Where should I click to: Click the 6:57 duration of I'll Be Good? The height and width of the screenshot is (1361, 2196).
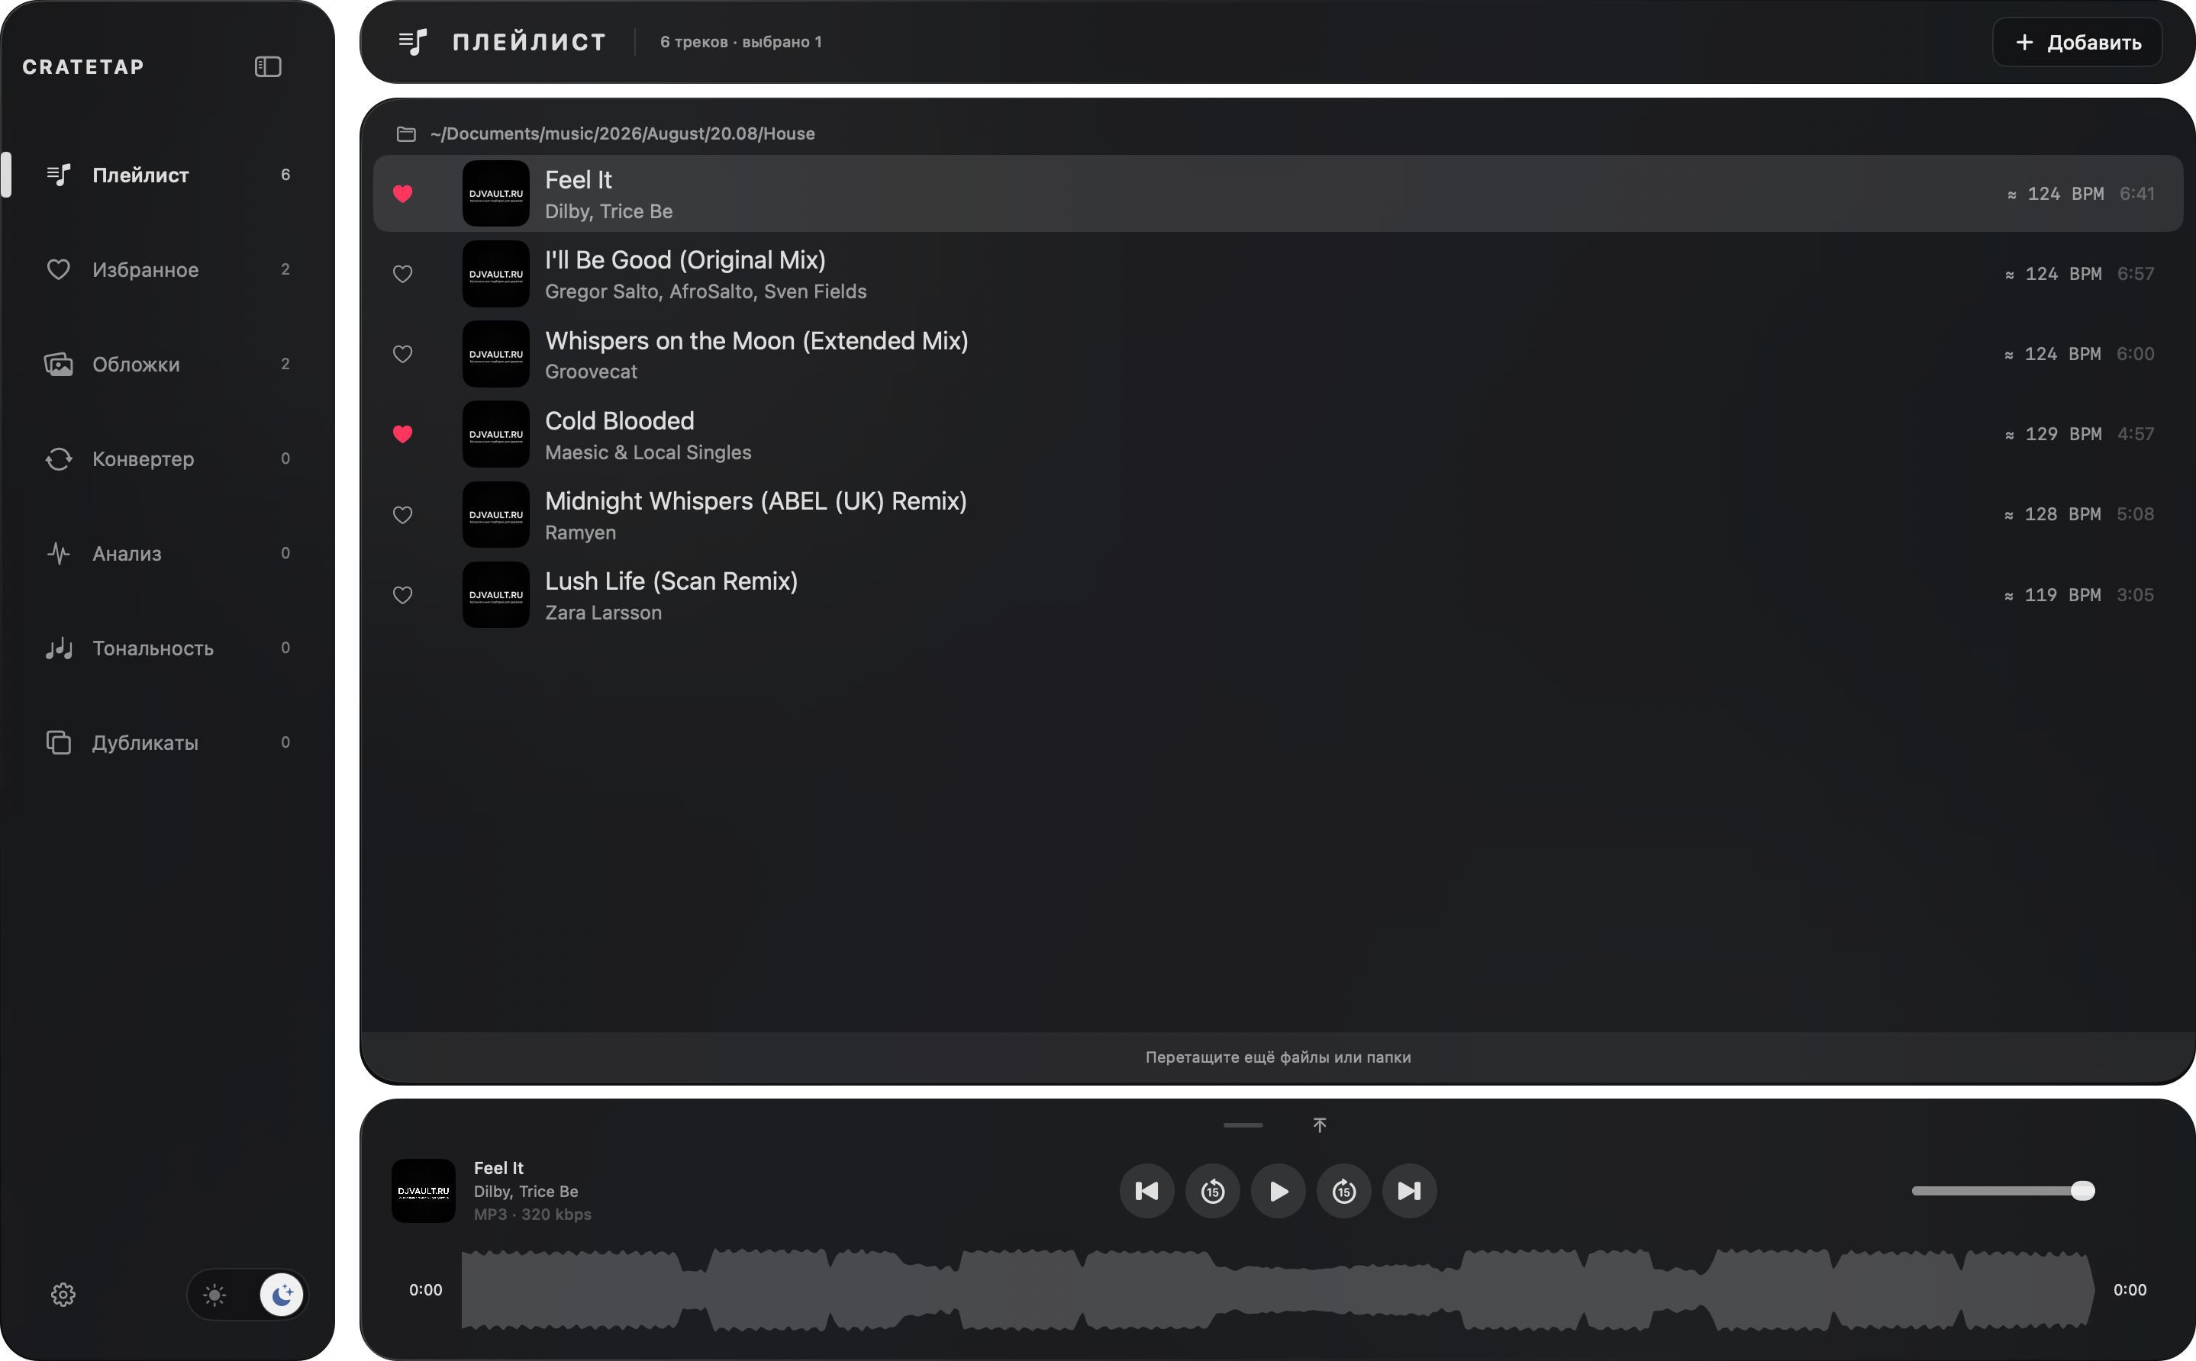2136,274
